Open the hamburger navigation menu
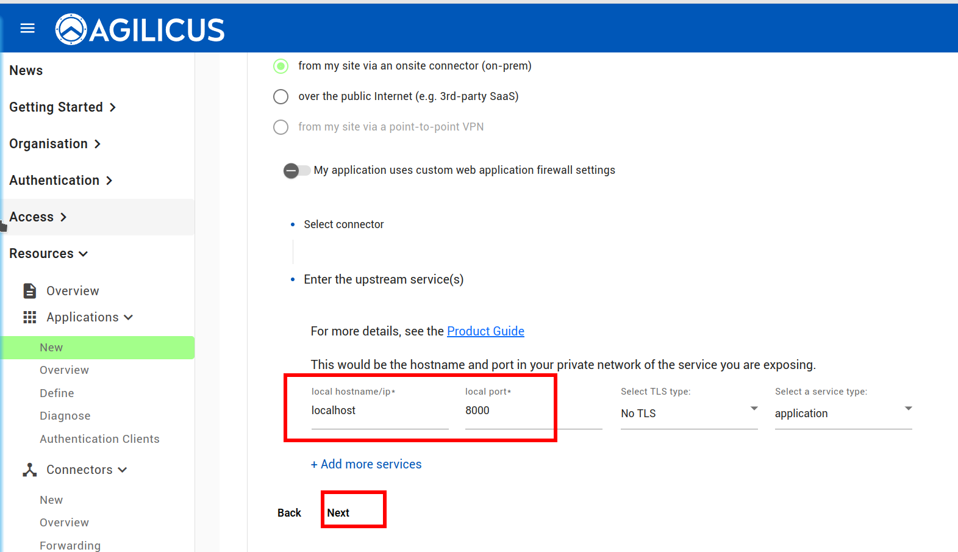 [27, 29]
